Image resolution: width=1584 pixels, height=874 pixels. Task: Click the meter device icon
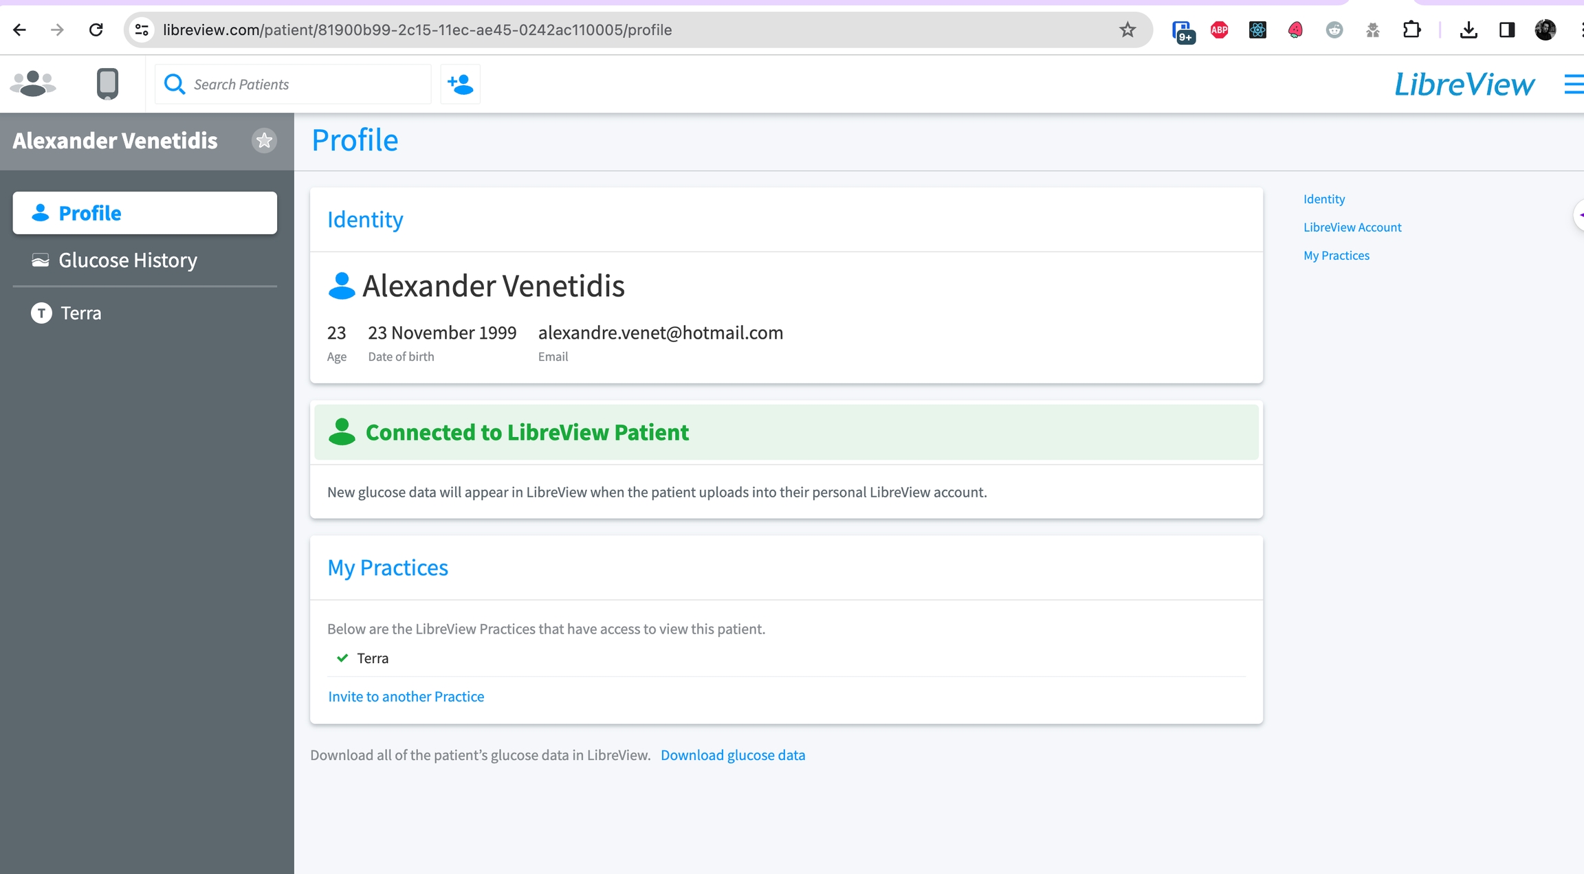point(107,84)
